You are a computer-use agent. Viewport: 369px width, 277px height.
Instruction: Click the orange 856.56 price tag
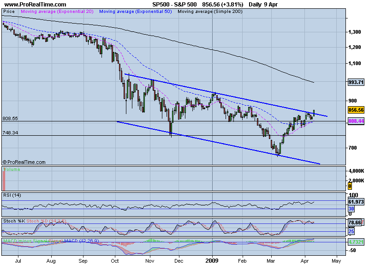point(356,110)
